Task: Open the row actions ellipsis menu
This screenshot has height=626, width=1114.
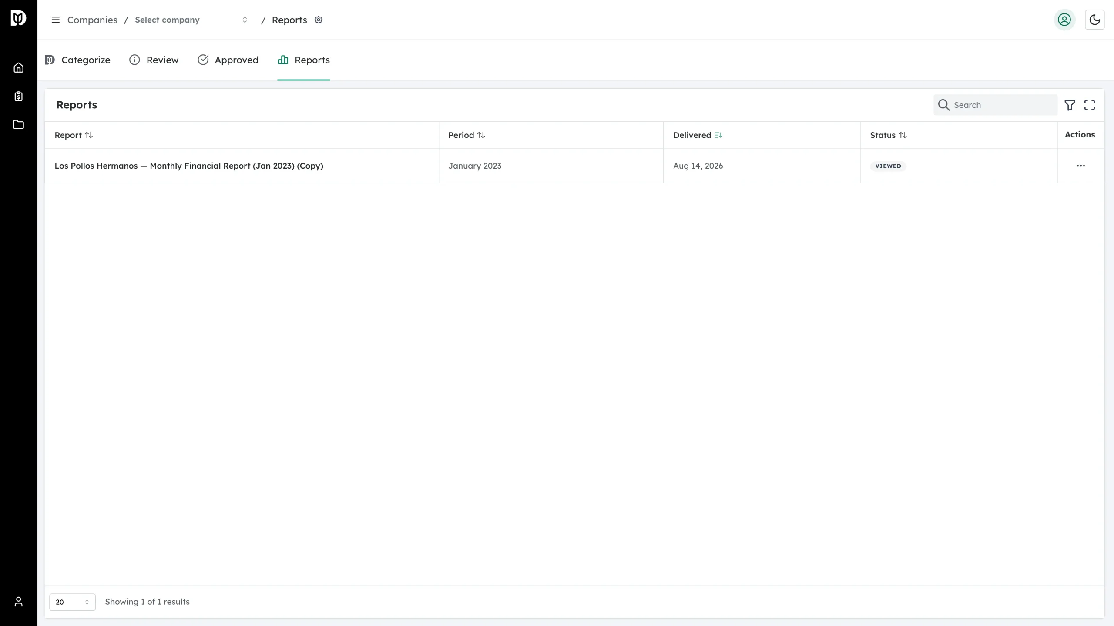Action: click(x=1081, y=166)
